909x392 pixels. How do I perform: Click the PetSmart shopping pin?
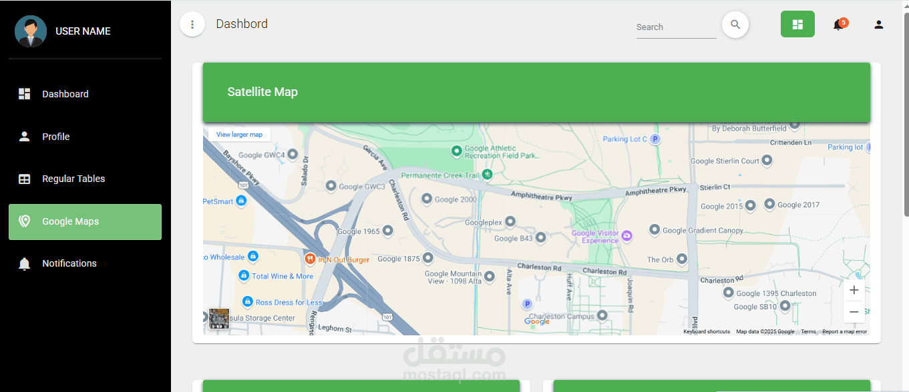pos(241,200)
